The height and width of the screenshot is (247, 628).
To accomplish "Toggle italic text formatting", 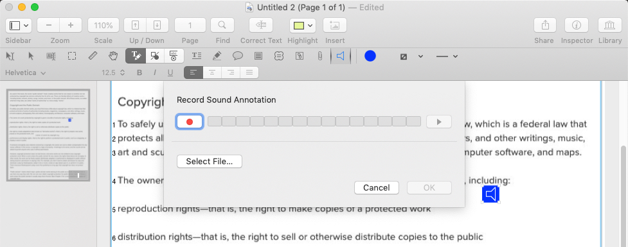I will [x=155, y=72].
